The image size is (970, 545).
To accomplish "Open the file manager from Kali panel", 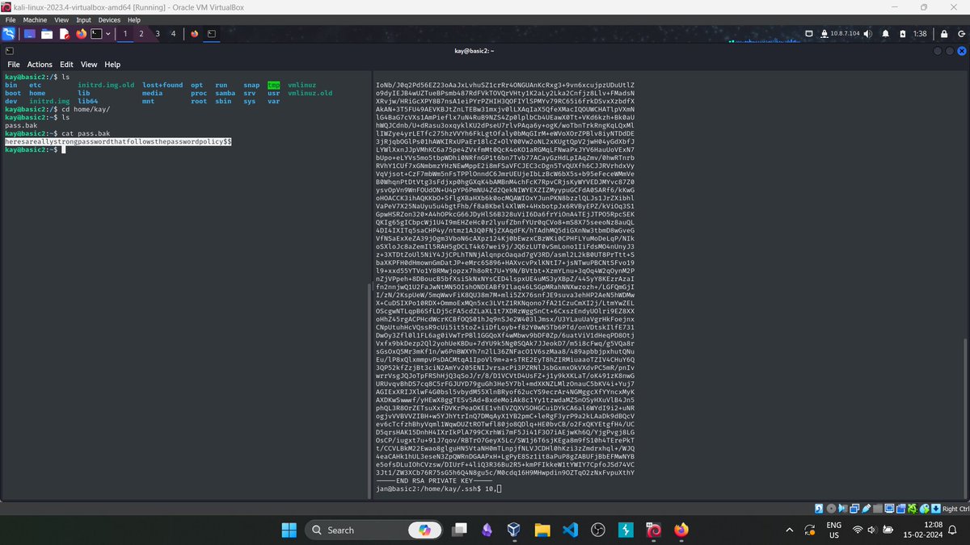I will 47,34.
